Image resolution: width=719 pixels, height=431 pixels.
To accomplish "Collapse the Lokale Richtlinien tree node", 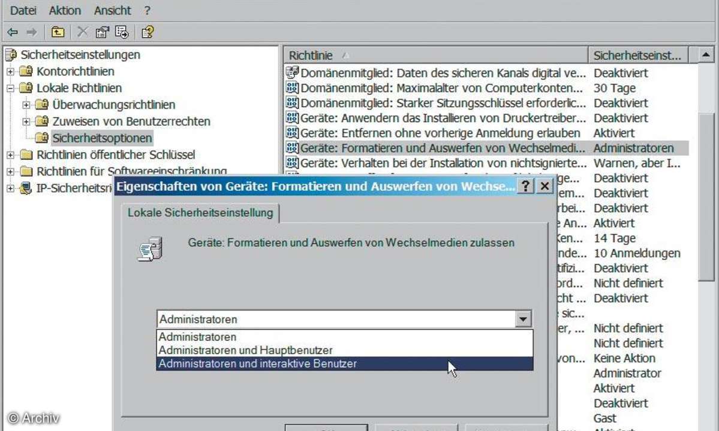I will click(10, 89).
